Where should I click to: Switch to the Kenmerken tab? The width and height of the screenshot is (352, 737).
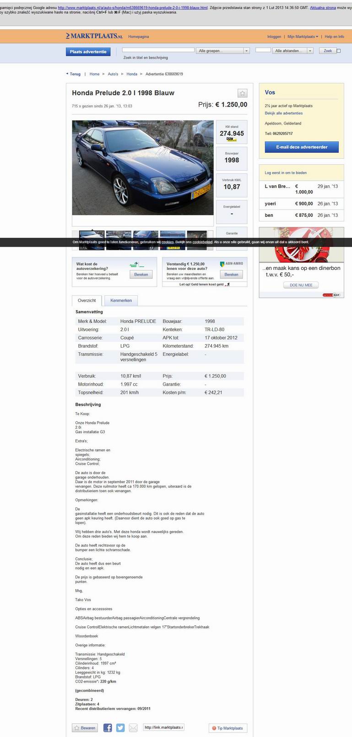tap(121, 301)
